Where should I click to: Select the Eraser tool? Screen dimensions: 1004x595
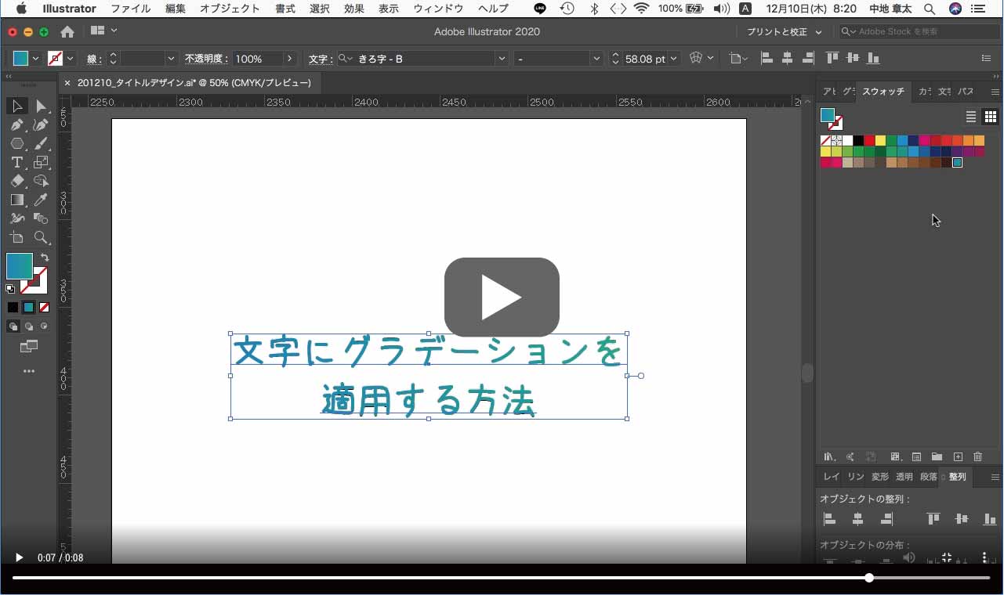coord(16,181)
